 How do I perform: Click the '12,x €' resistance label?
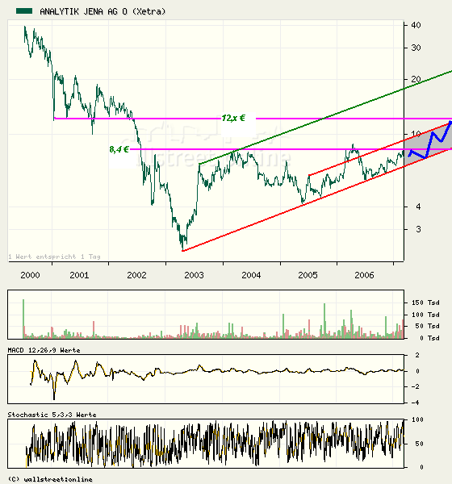(x=233, y=119)
